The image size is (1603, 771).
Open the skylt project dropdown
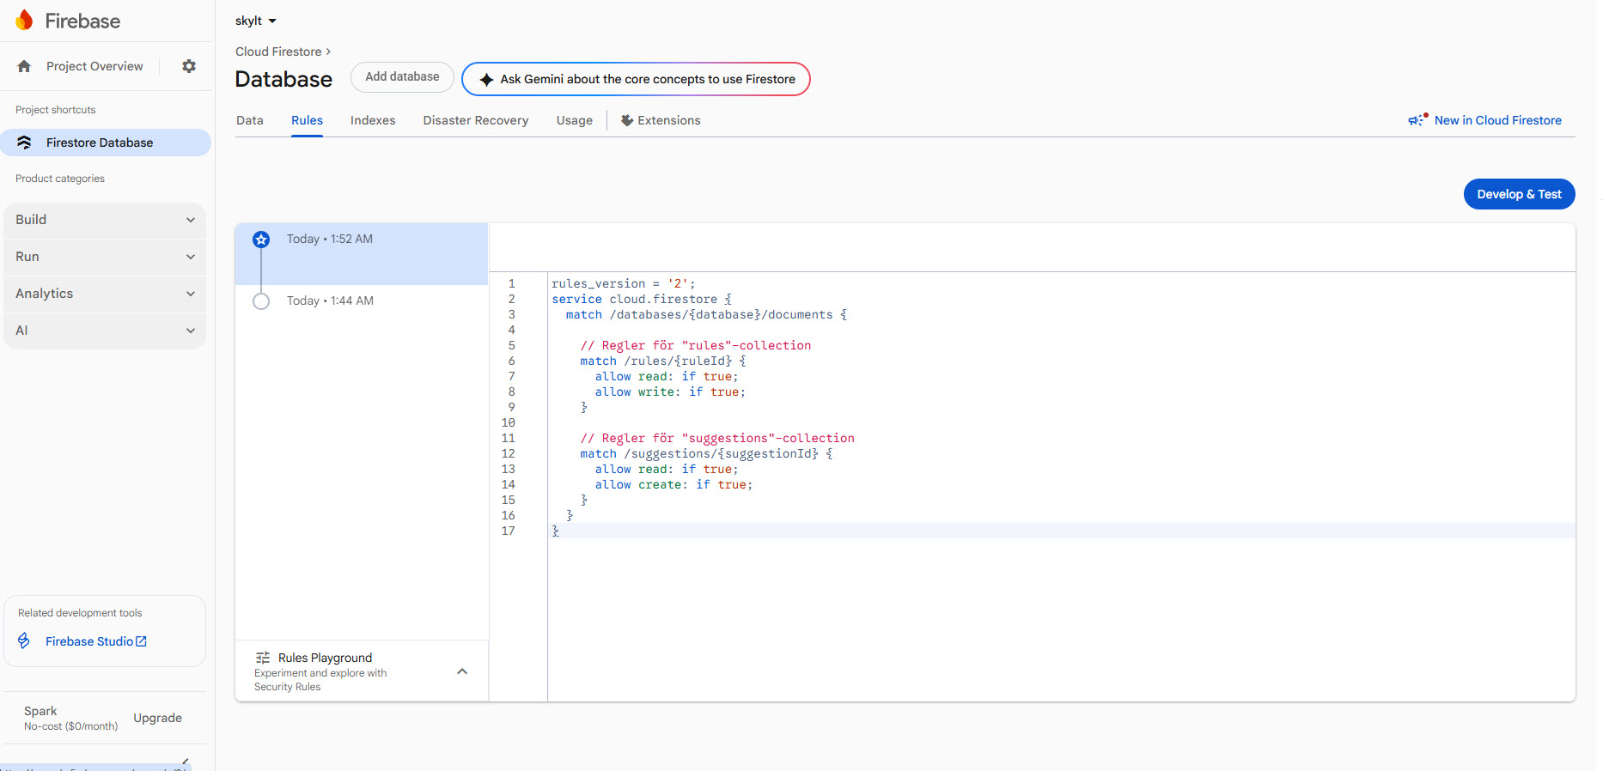[256, 21]
